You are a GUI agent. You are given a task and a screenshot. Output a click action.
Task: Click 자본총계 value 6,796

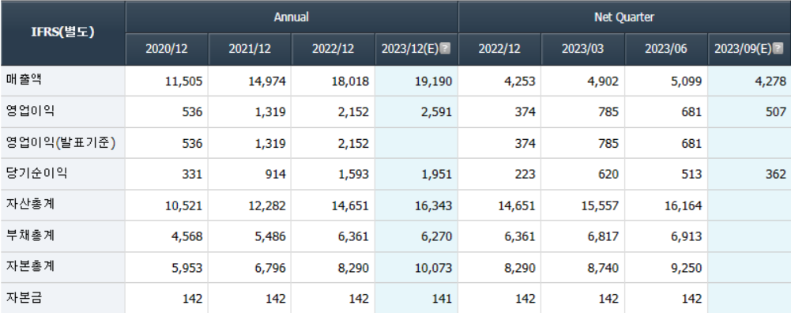point(270,268)
